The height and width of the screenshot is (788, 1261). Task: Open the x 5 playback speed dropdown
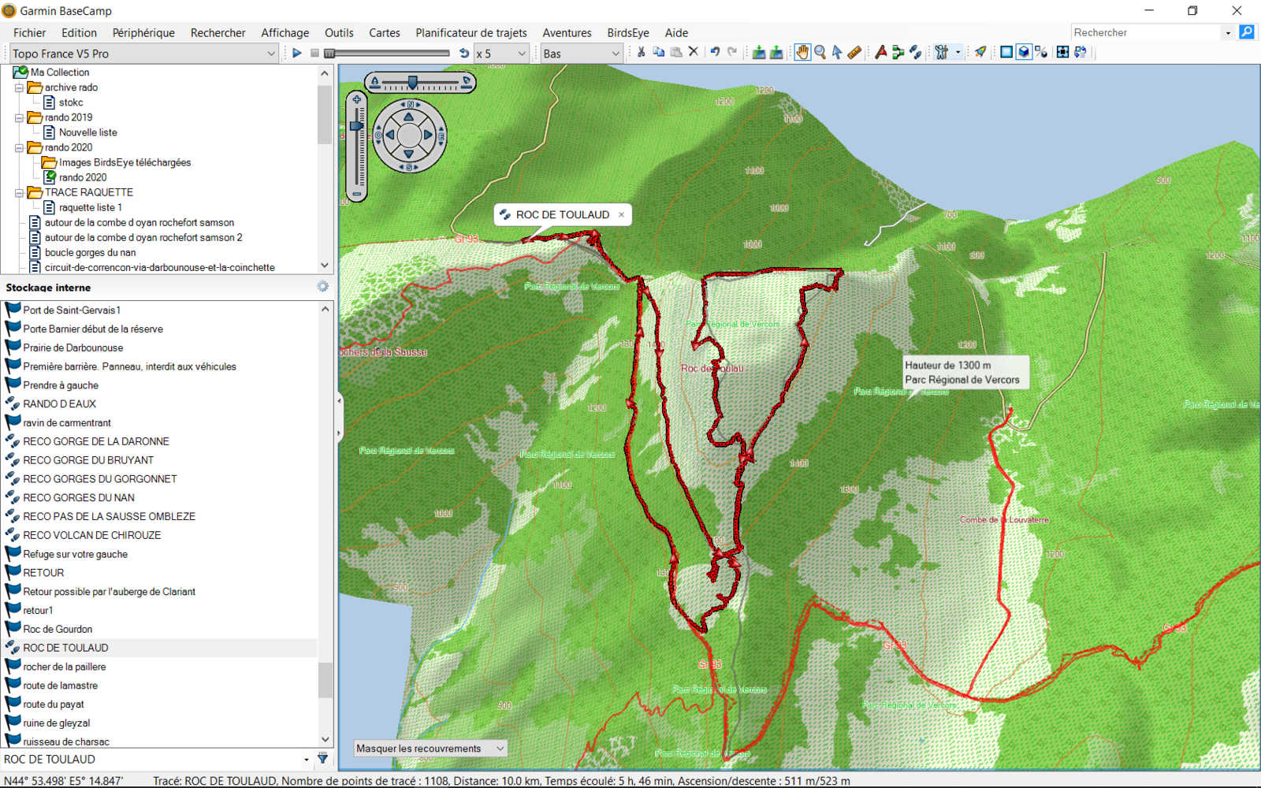[522, 54]
